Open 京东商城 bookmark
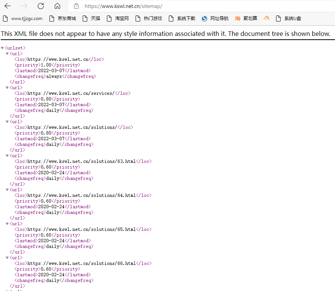Viewport: 335px width, 291px height. 63,19
